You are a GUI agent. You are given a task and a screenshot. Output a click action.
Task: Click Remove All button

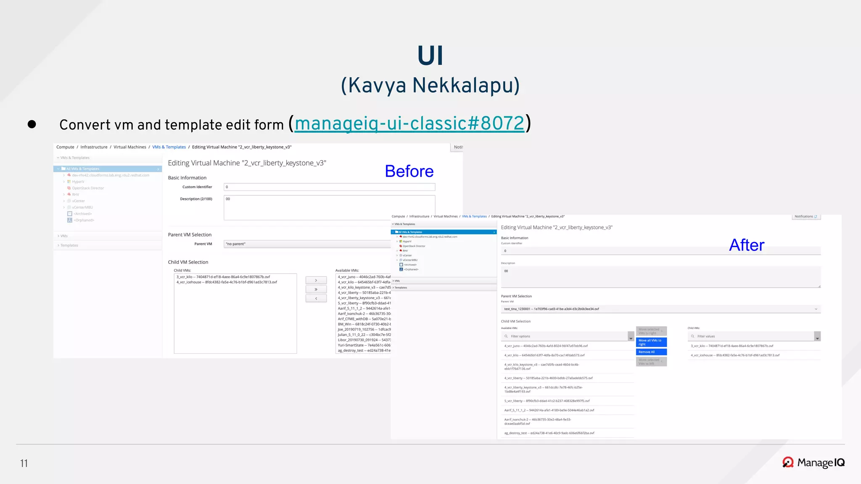pos(651,352)
